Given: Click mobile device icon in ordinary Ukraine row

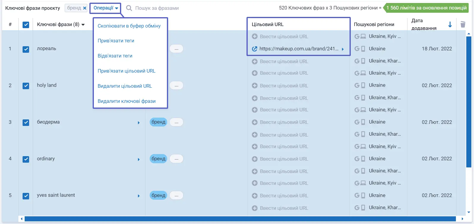Looking at the screenshot, I should tap(363, 159).
